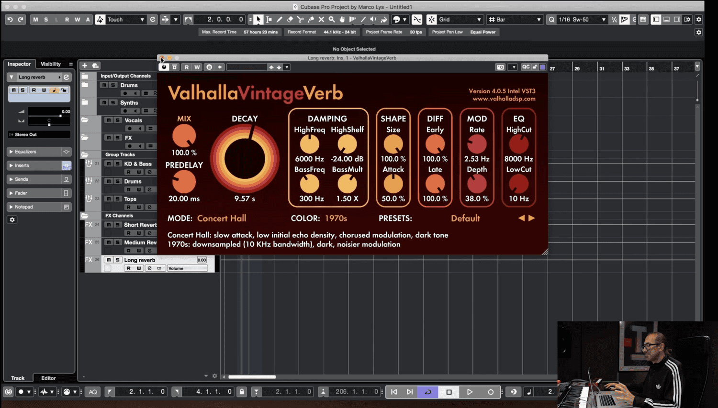718x408 pixels.
Task: Open Inspector settings gear icon
Action: (12, 220)
